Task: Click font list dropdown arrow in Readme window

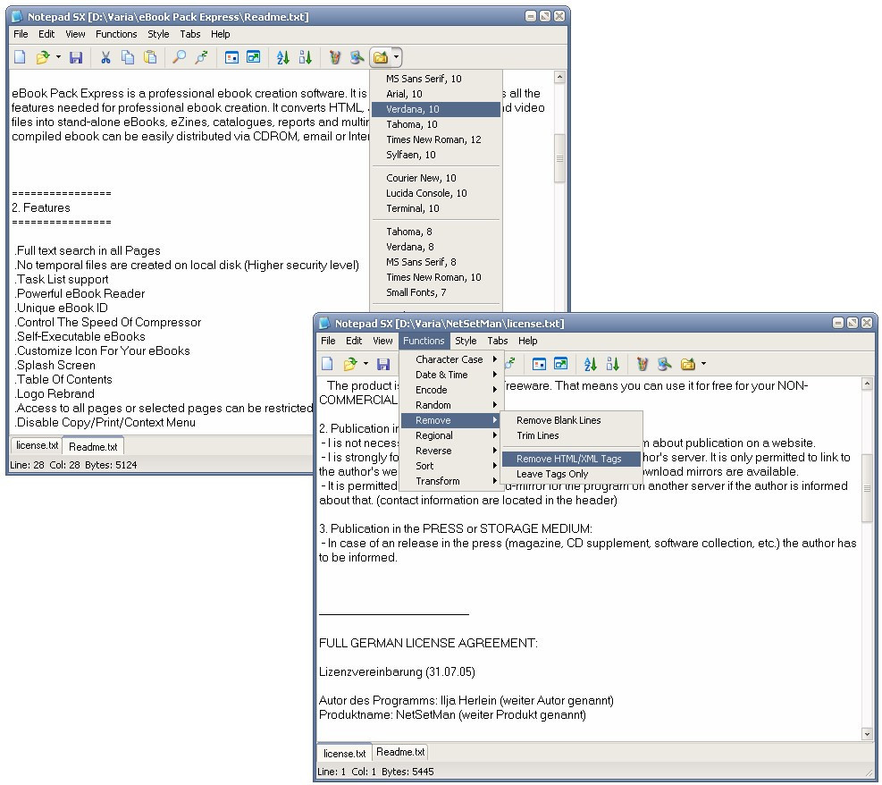Action: click(x=397, y=57)
